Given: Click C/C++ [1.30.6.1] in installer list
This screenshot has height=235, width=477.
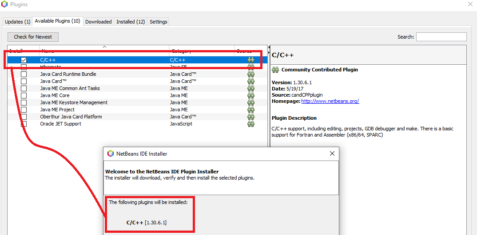Looking at the screenshot, I should pos(147,223).
